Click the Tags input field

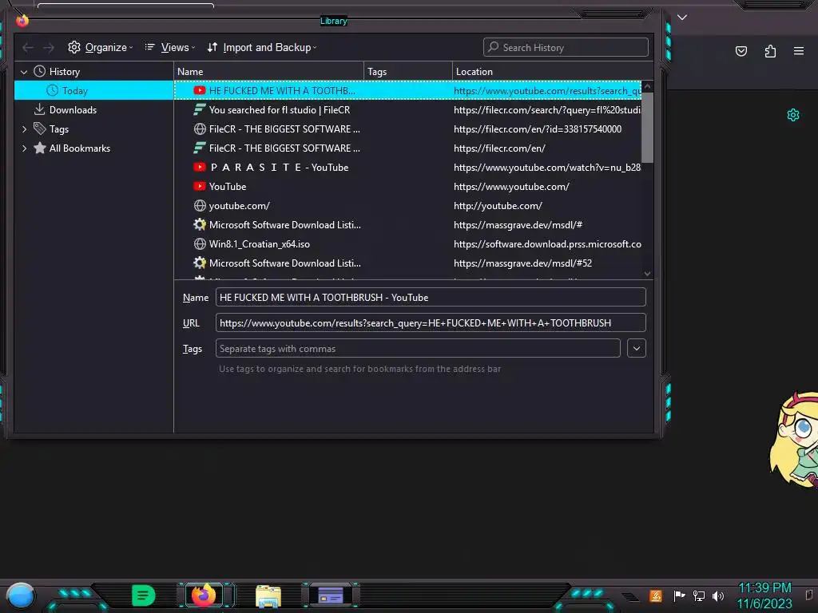point(418,348)
